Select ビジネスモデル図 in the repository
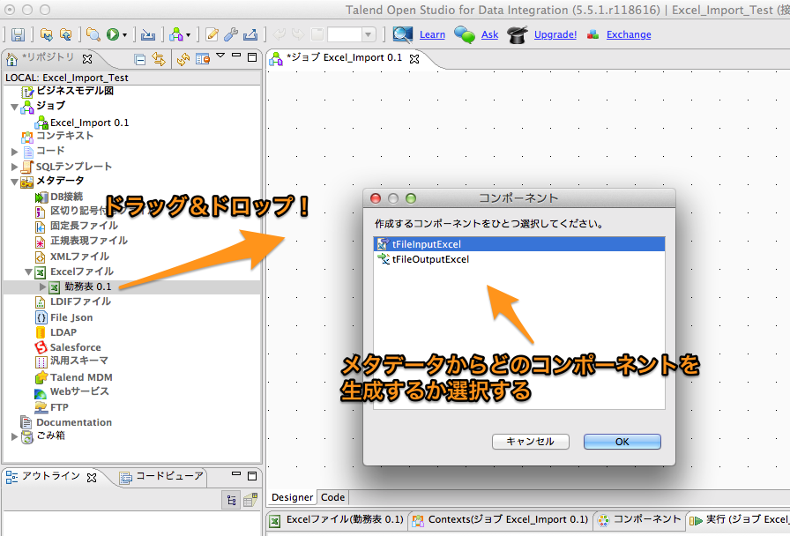Viewport: 790px width, 536px height. (75, 91)
